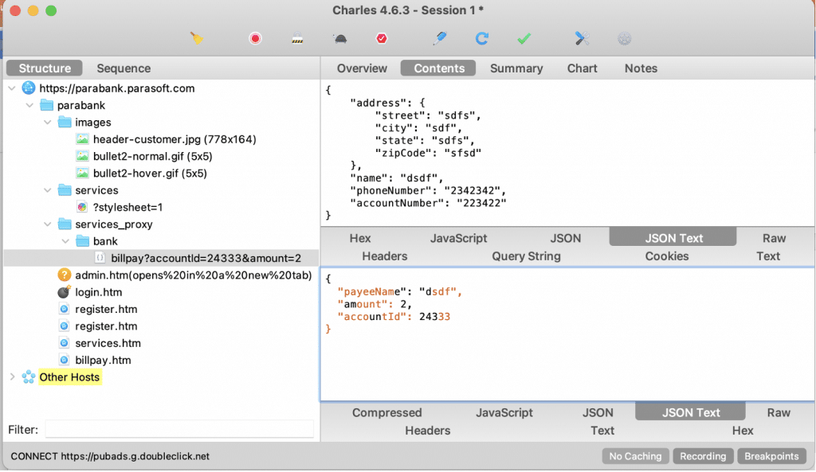Screen dimensions: 816x472
Task: Collapse the services_proxy folder
Action: [47, 224]
